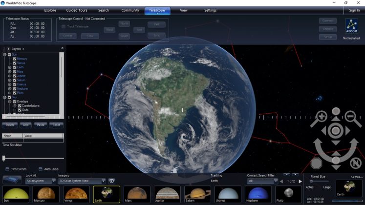Uncheck the Earth layer checkbox
The image size is (365, 205).
click(15, 67)
